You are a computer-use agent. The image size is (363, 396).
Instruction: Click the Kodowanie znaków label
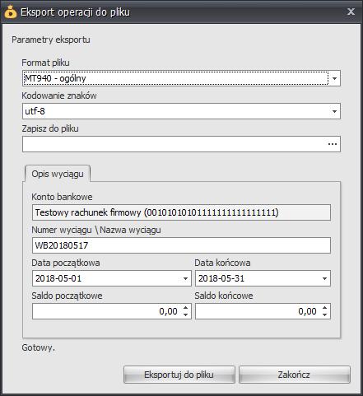point(59,96)
